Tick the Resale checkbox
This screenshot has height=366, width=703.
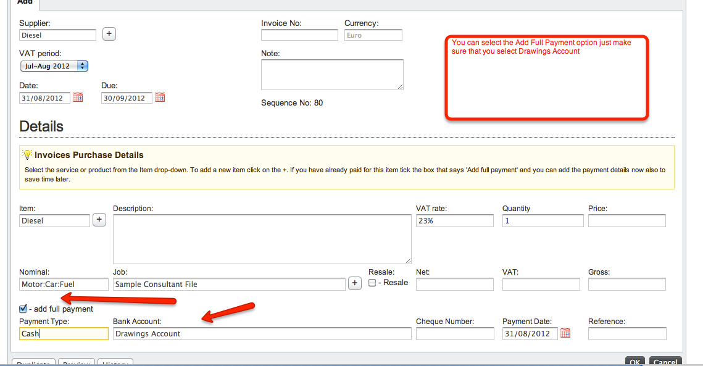pos(372,283)
